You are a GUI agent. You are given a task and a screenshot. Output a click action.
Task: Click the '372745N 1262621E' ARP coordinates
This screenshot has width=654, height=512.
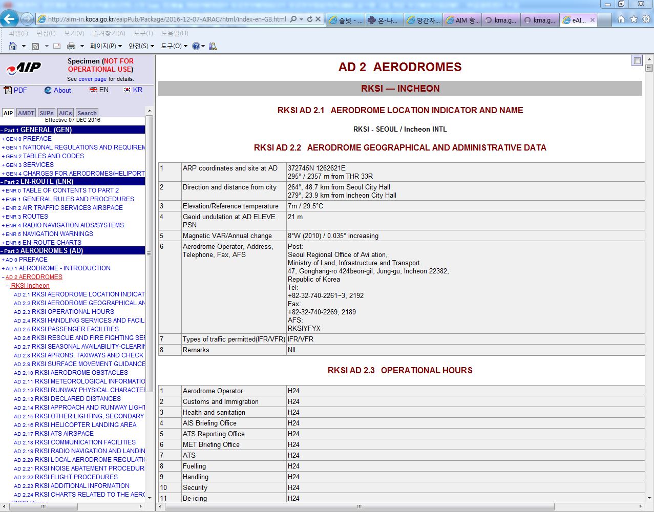[x=317, y=168]
